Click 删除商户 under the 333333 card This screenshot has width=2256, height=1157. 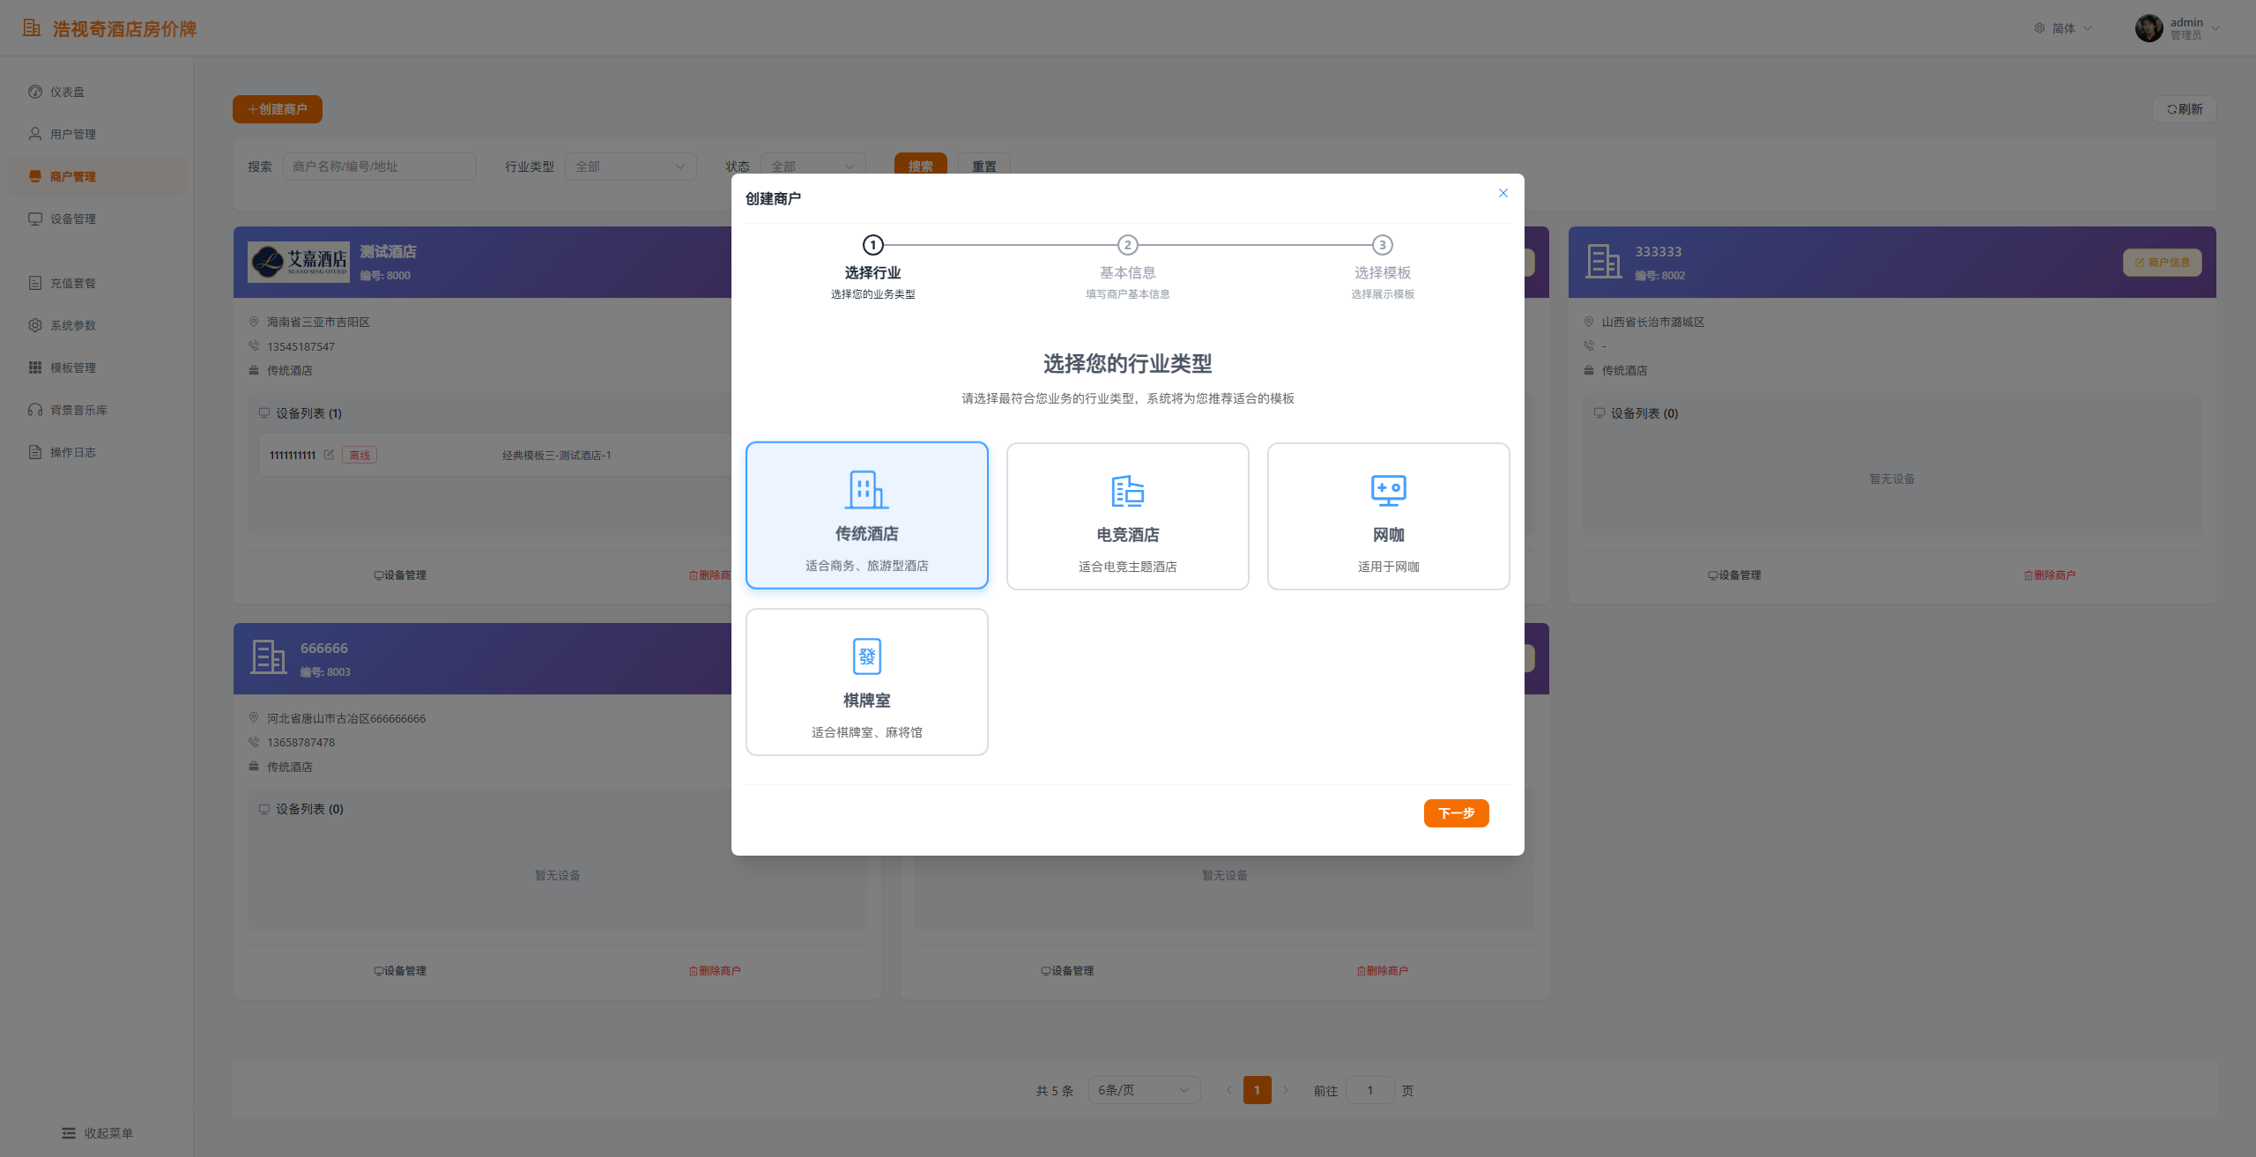[x=2049, y=575]
